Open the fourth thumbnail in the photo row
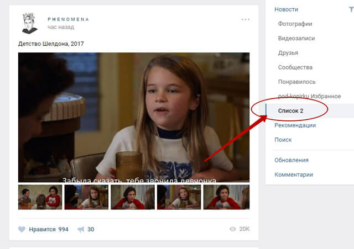 pyautogui.click(x=179, y=197)
